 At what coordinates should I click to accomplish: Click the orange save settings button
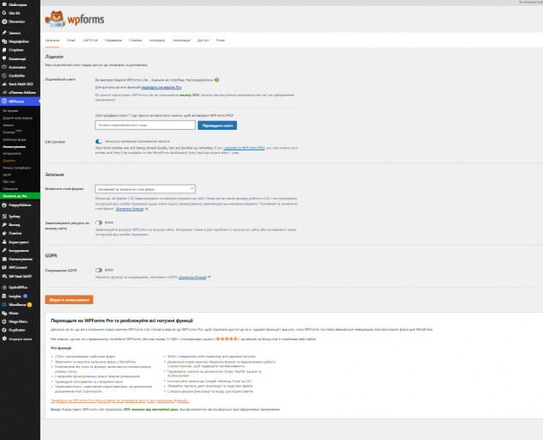pos(69,300)
